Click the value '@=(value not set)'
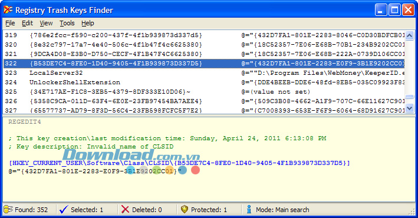The height and width of the screenshot is (218, 418). [276, 92]
